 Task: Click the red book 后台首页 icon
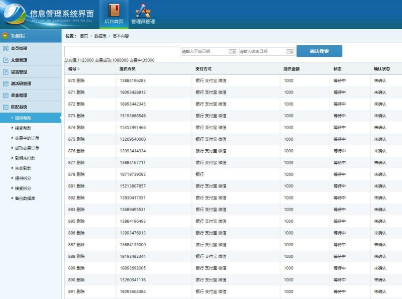[x=114, y=11]
